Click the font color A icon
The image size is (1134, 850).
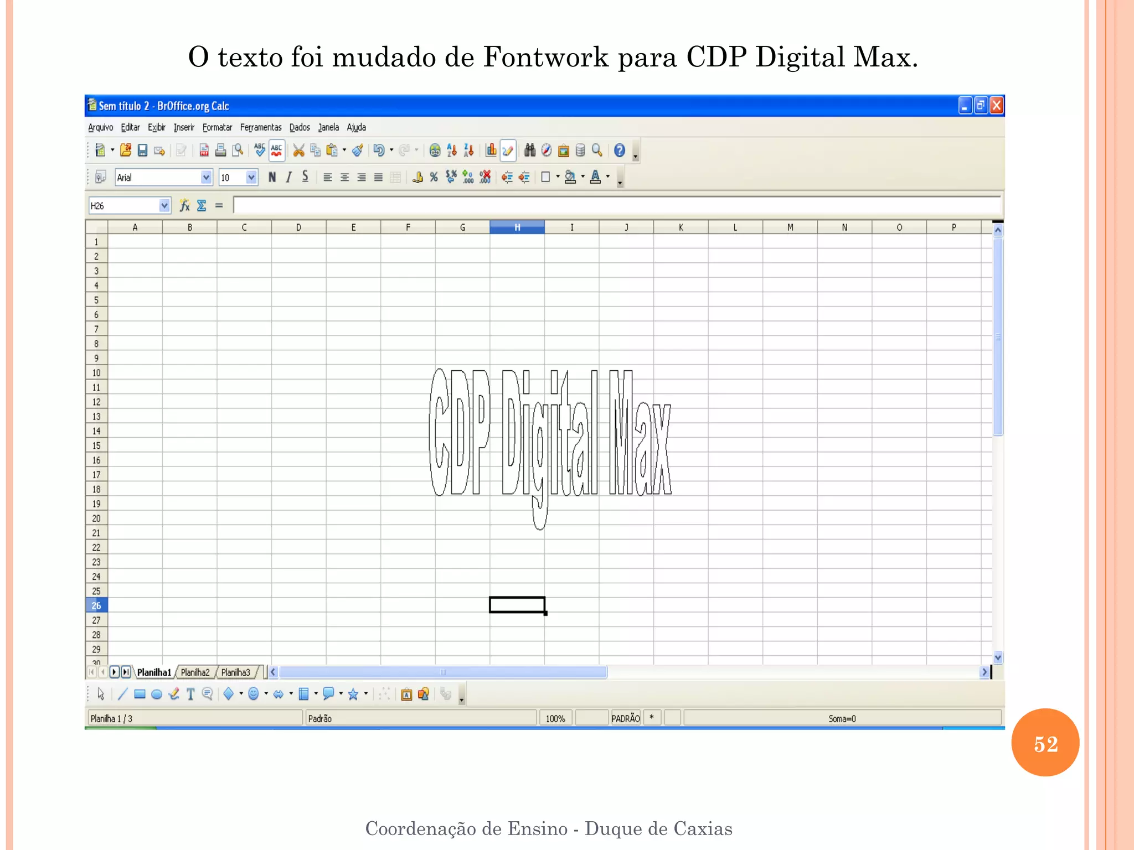pyautogui.click(x=595, y=177)
